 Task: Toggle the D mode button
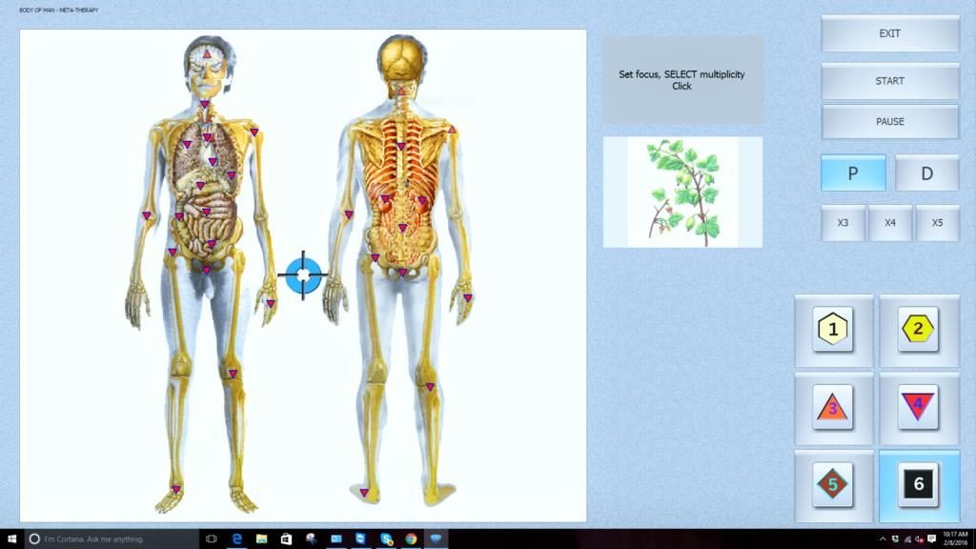tap(926, 173)
